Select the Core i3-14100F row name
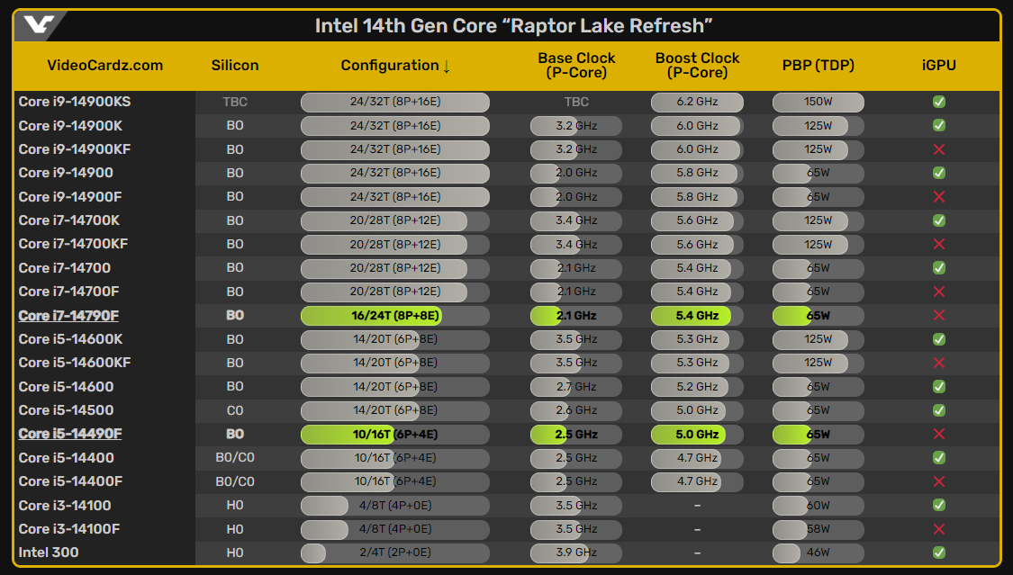 [x=69, y=529]
